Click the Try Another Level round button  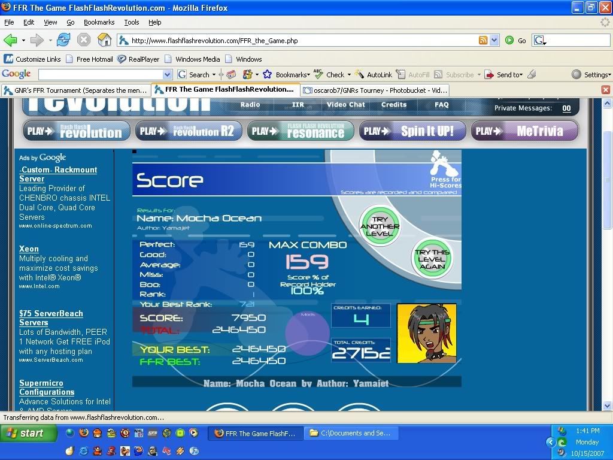coord(380,226)
